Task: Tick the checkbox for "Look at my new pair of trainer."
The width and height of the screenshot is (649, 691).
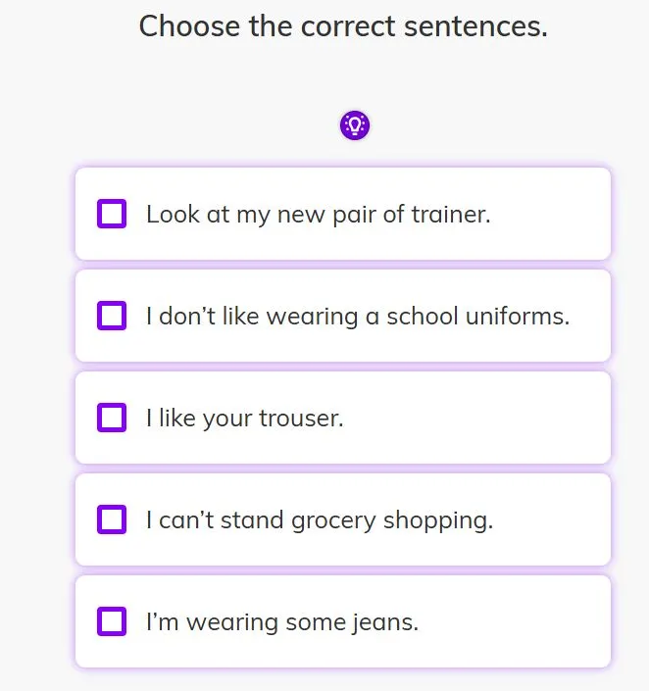Action: (112, 214)
